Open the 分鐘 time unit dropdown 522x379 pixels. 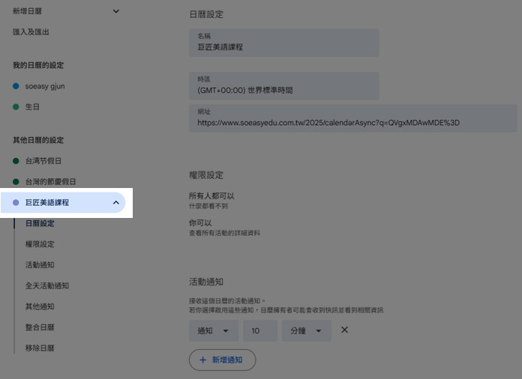tap(306, 331)
